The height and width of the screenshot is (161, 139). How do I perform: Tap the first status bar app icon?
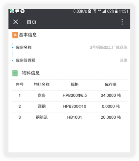click(x=12, y=11)
